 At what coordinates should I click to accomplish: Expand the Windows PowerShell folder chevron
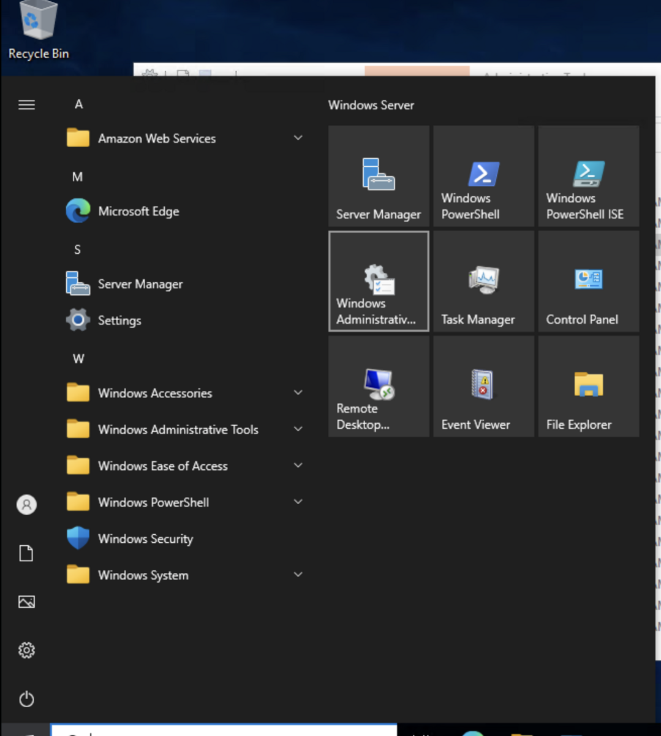click(298, 502)
